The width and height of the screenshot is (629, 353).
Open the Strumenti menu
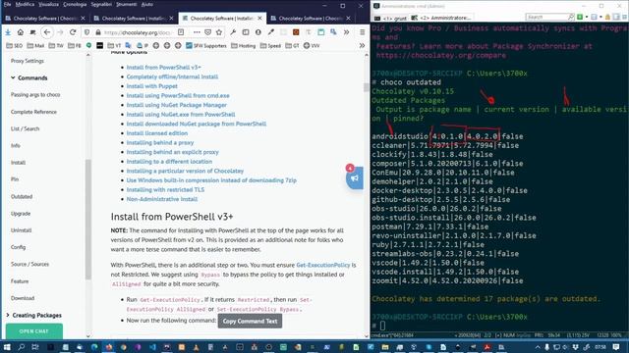click(127, 4)
